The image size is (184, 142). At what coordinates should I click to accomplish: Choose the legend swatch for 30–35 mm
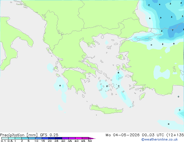(65, 138)
